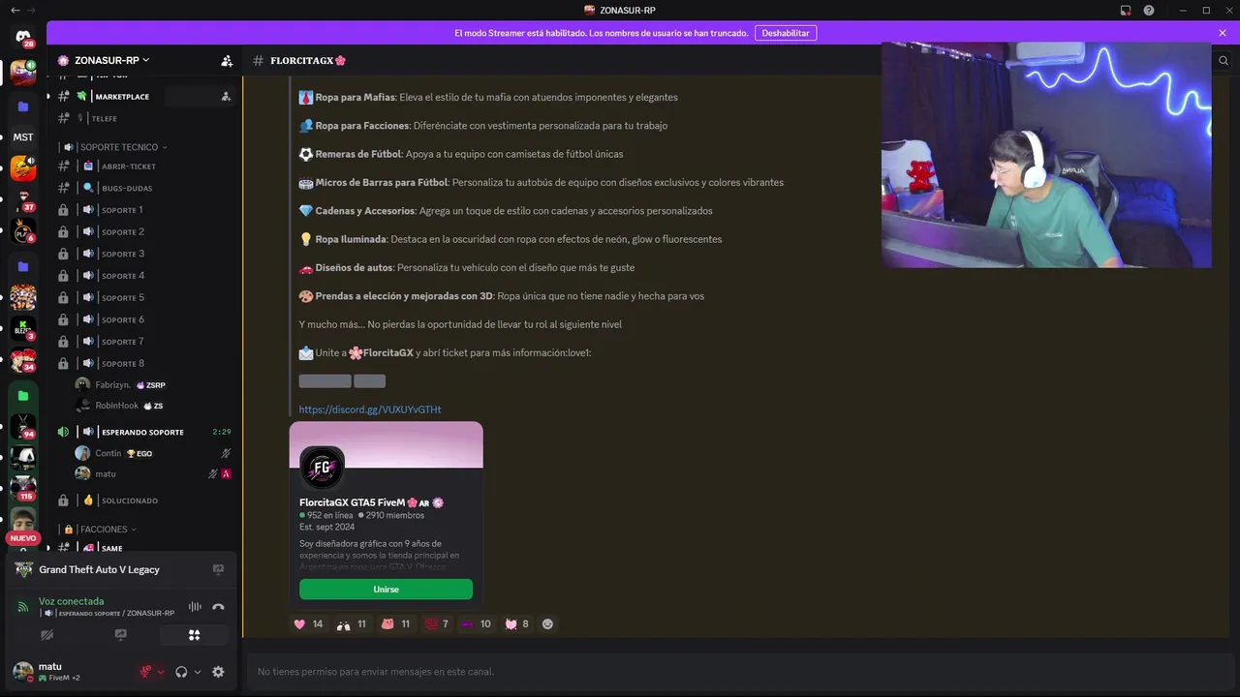Open the ZONASUR-RP server menu

point(111,60)
